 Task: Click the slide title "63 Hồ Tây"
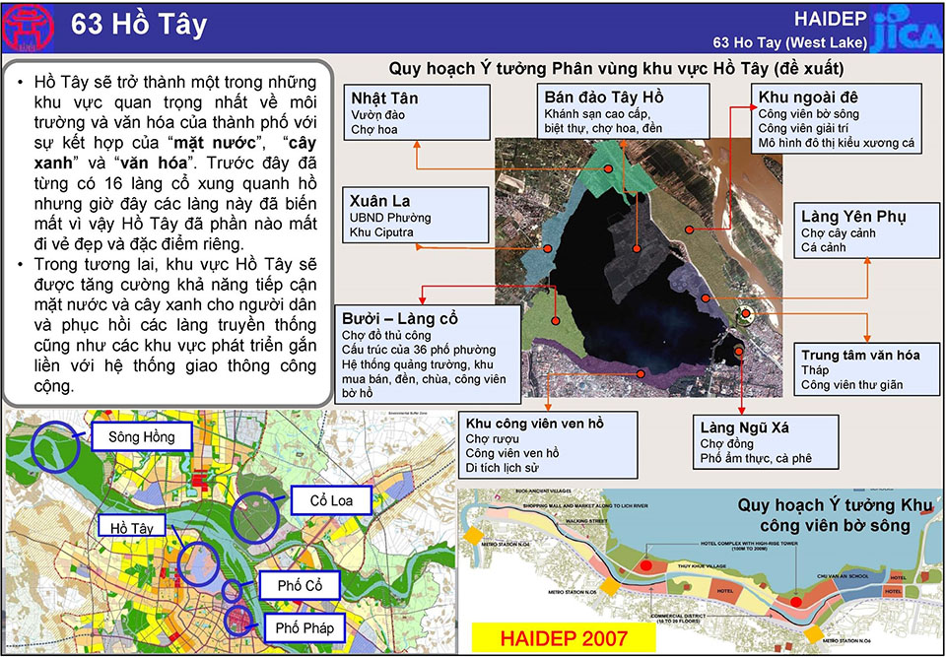[x=139, y=26]
